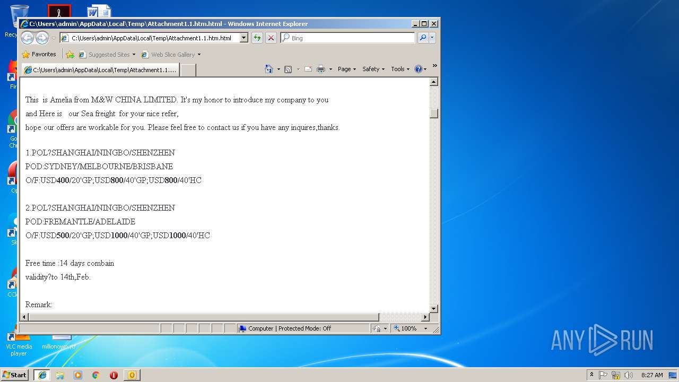Viewport: 679px width, 382px height.
Task: Click vertical scrollbar up arrow
Action: 433,82
